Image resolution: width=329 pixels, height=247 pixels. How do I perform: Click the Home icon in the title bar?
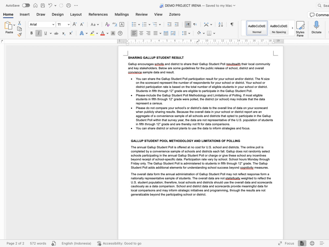click(35, 6)
